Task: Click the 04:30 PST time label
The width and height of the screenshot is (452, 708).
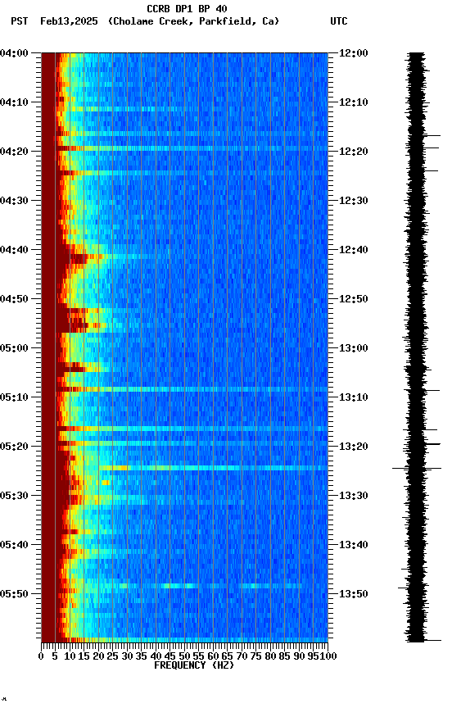Action: (x=14, y=201)
